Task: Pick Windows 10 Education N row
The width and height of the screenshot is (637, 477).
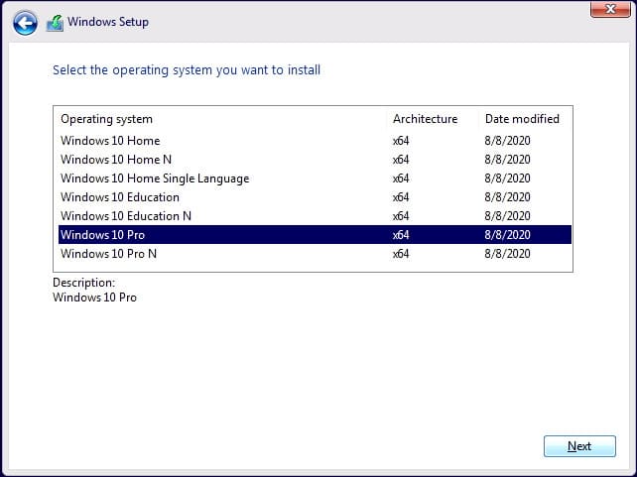Action: point(126,216)
